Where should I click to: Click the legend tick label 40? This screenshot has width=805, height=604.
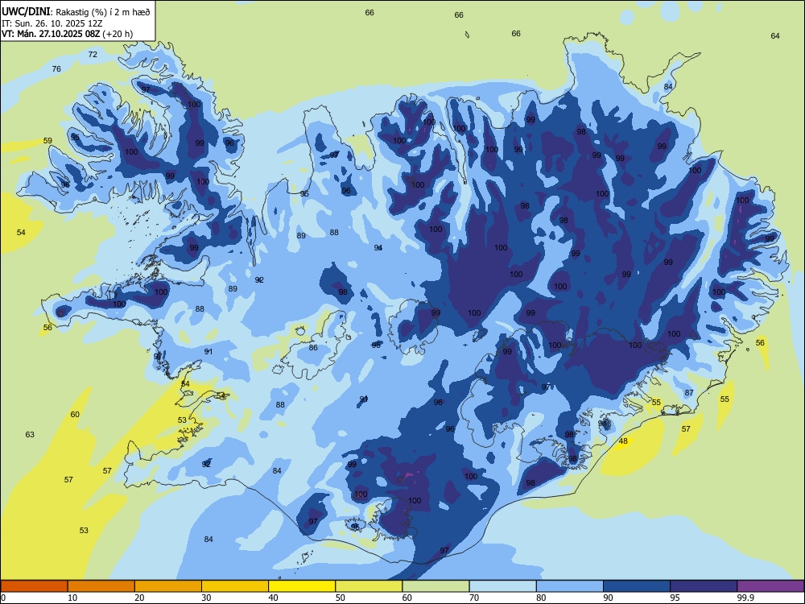pyautogui.click(x=274, y=598)
